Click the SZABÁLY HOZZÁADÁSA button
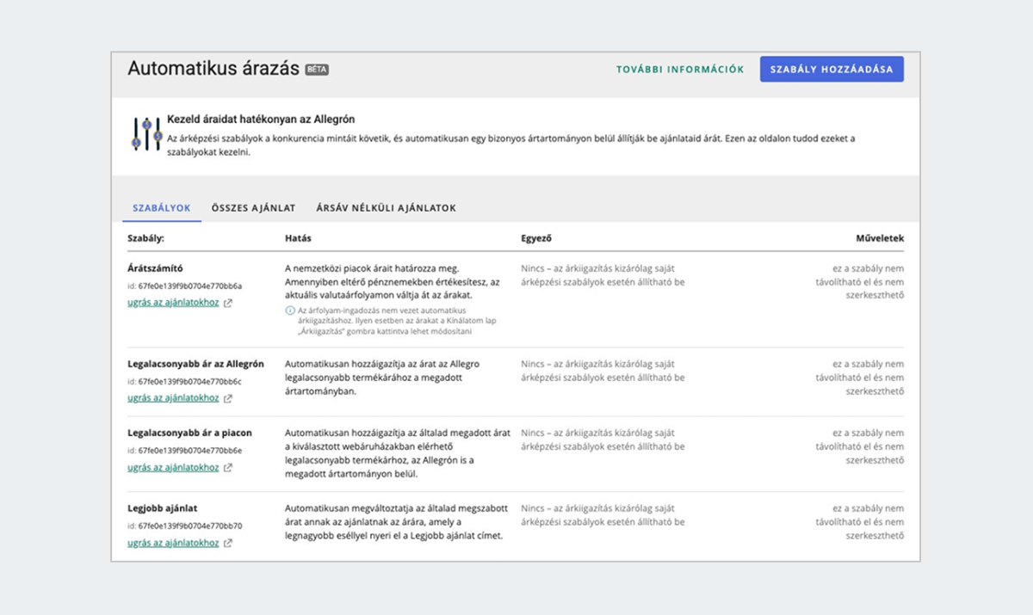1033x615 pixels. pos(832,70)
